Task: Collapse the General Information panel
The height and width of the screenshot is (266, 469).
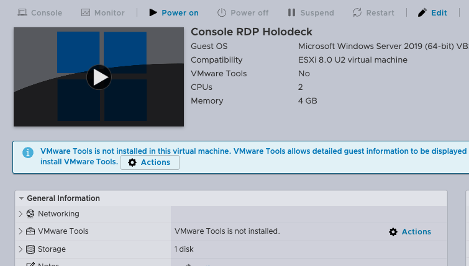Action: coord(22,198)
